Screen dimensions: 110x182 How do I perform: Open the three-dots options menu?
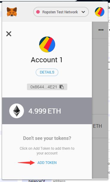click(x=101, y=30)
